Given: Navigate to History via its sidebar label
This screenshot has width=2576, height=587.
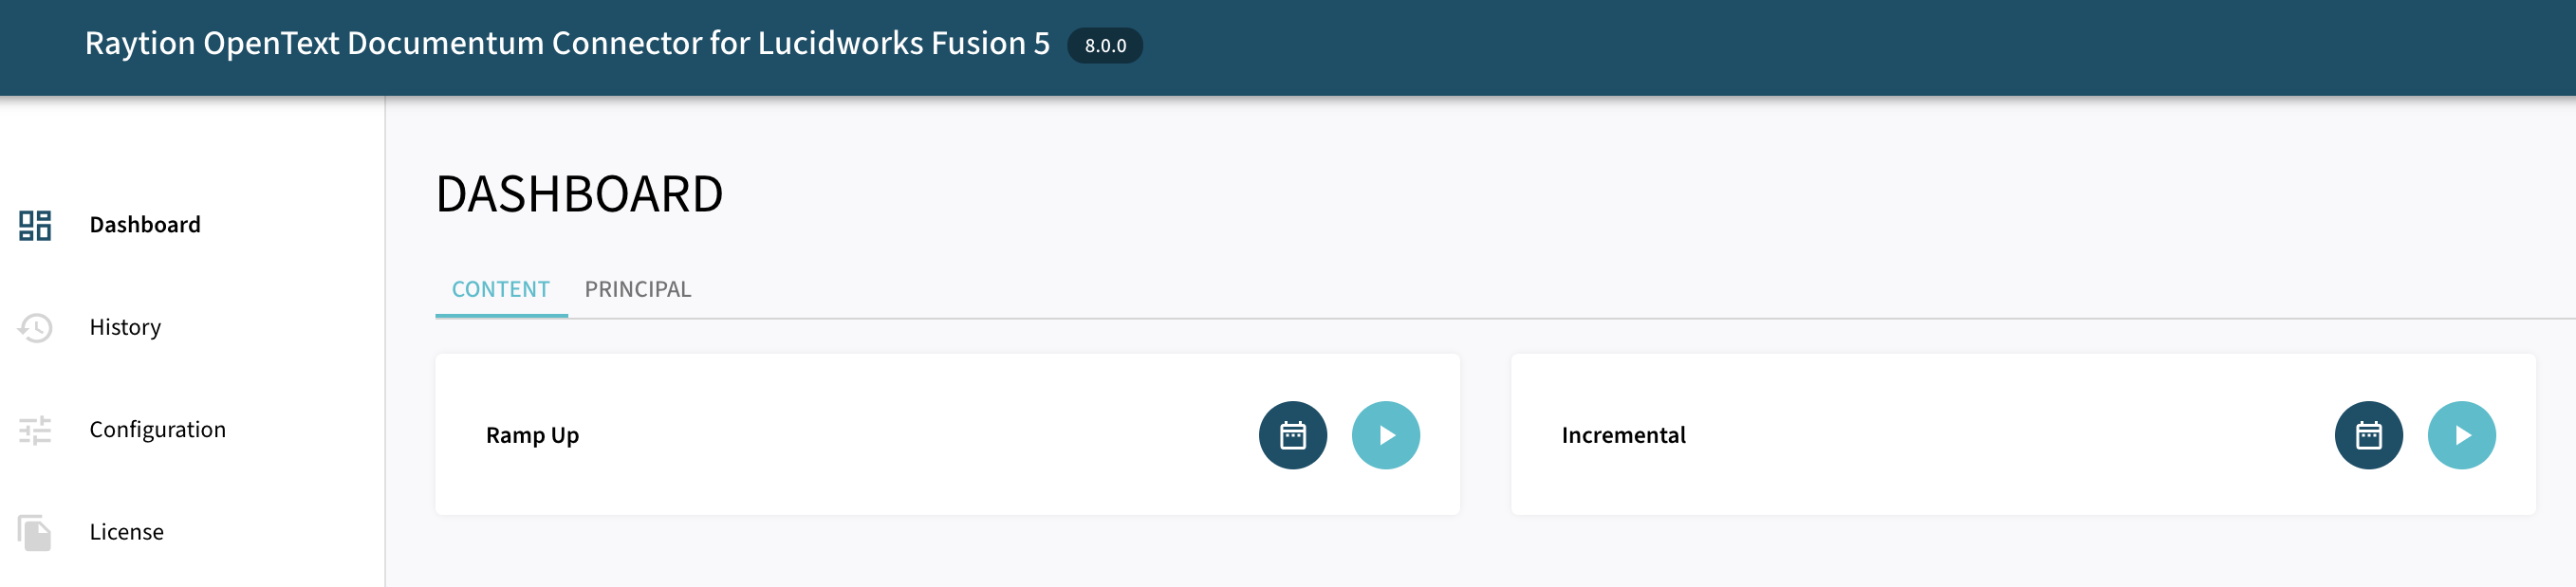Looking at the screenshot, I should point(125,328).
